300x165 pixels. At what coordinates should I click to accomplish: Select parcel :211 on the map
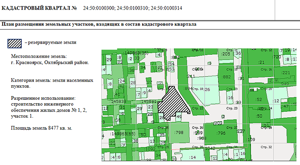[190, 76]
